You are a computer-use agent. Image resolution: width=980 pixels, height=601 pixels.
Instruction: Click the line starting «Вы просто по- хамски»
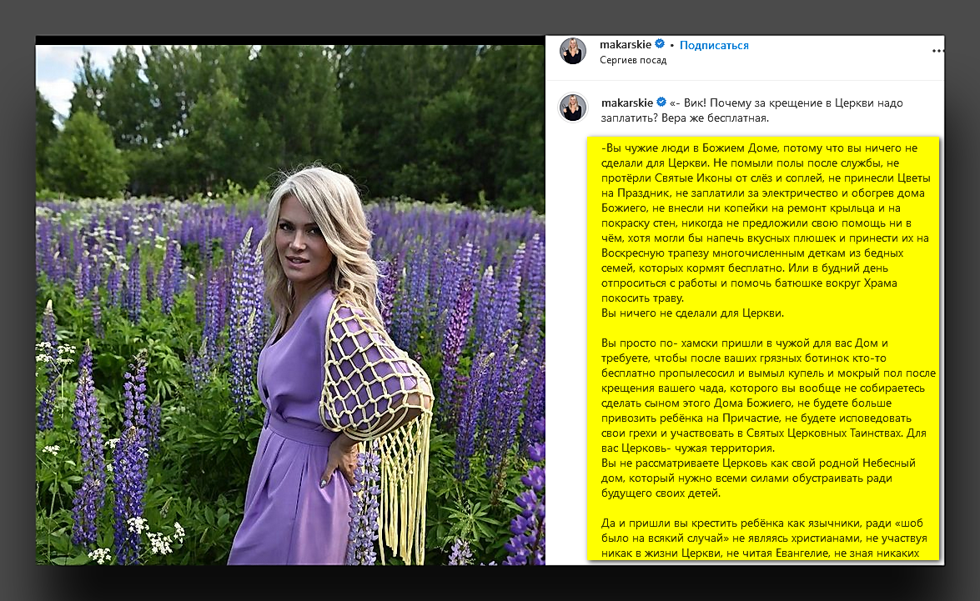tap(744, 343)
